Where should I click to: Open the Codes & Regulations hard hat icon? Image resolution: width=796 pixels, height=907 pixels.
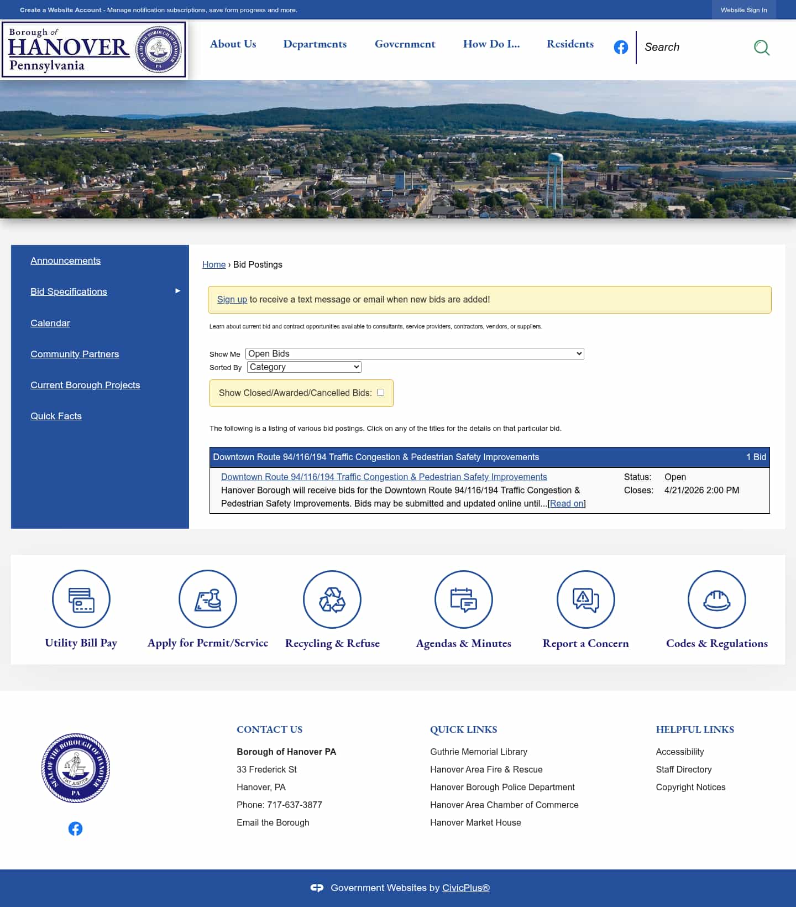[717, 600]
